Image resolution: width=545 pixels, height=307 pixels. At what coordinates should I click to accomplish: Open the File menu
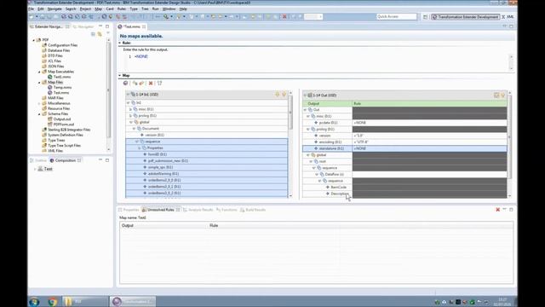(32, 9)
